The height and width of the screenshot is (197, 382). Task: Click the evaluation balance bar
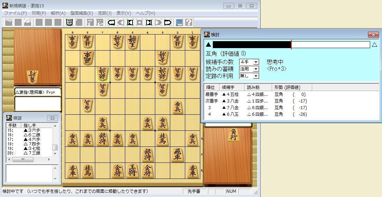(291, 45)
